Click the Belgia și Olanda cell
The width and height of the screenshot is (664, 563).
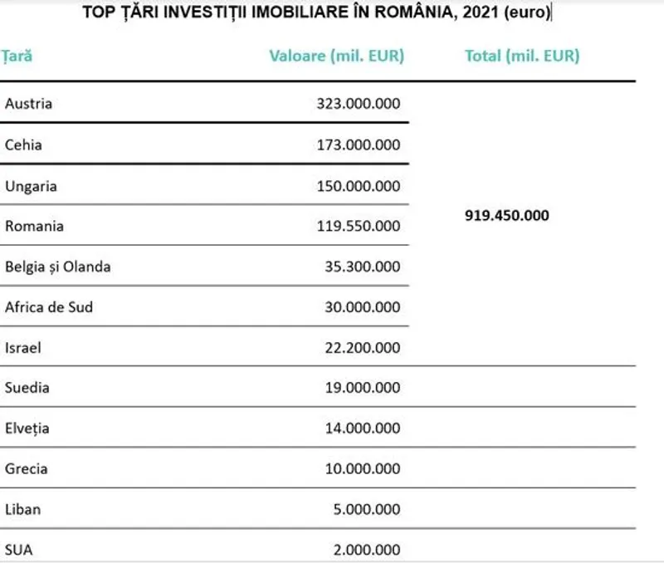pos(57,267)
